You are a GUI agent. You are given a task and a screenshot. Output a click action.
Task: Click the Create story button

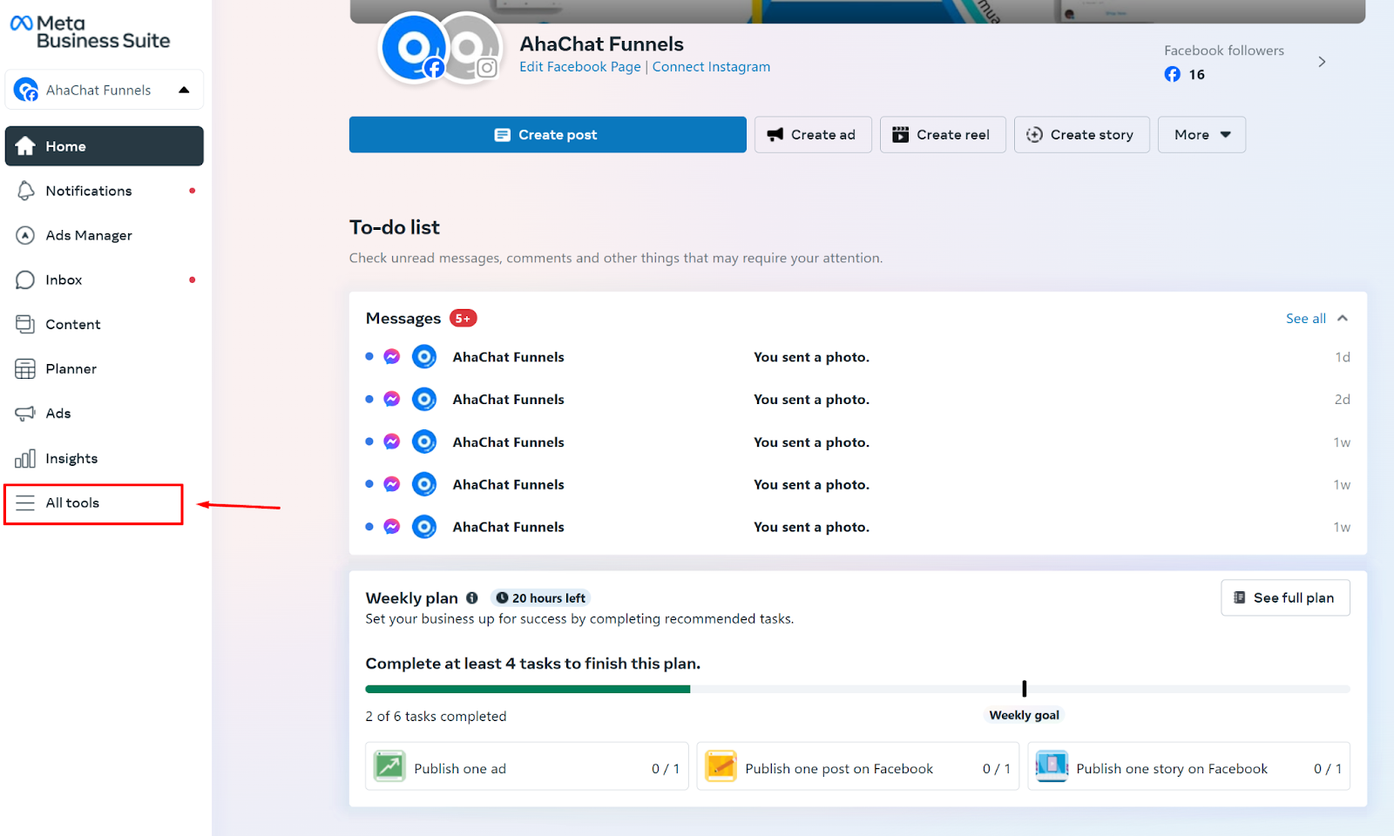point(1082,135)
